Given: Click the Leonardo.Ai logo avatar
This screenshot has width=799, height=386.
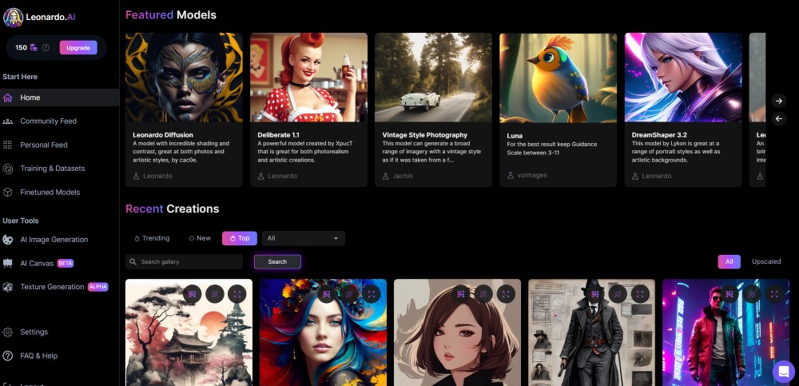Looking at the screenshot, I should [13, 18].
